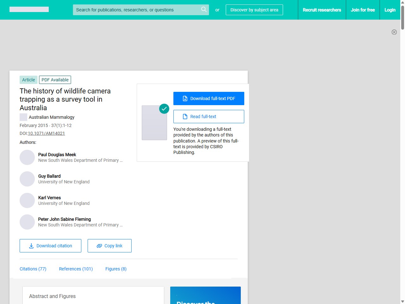Open Read full-text
Image resolution: width=405 pixels, height=304 pixels.
coord(209,117)
